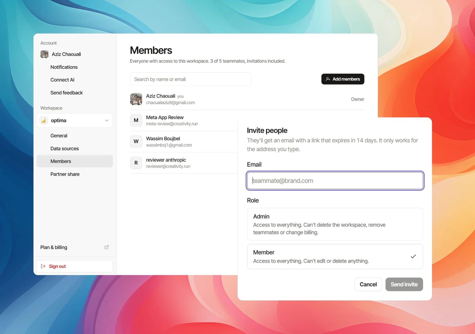This screenshot has width=475, height=334.
Task: Click the Add members button
Action: 343,79
